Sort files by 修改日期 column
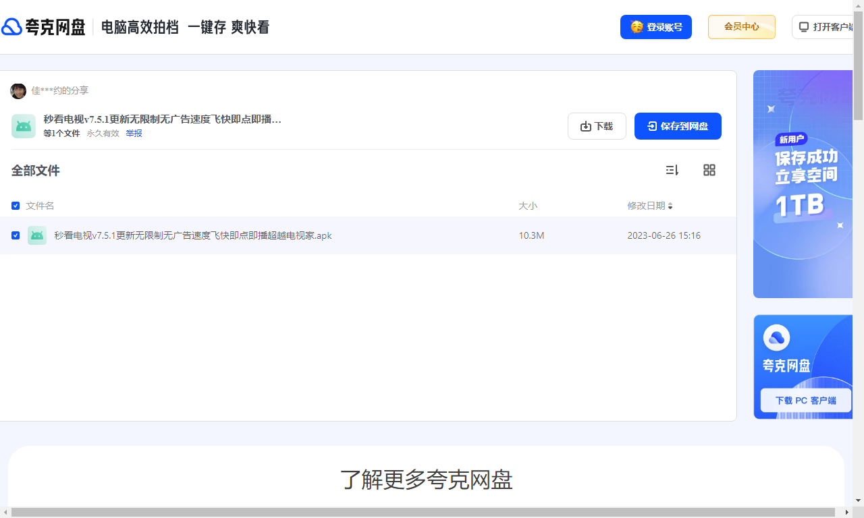The width and height of the screenshot is (864, 518). click(650, 206)
